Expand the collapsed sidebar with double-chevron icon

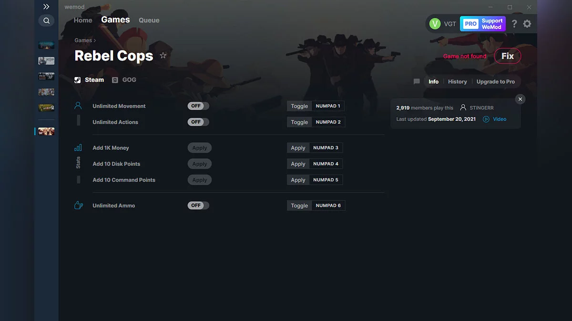click(46, 7)
